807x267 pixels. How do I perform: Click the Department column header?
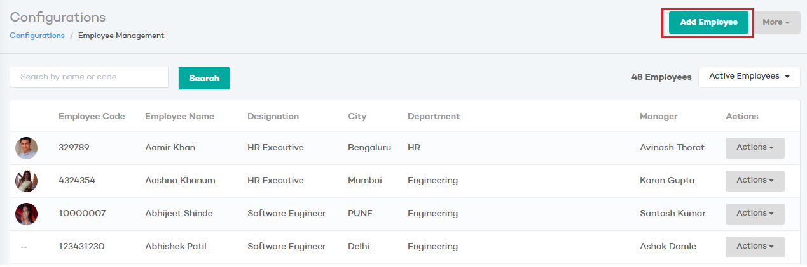434,116
